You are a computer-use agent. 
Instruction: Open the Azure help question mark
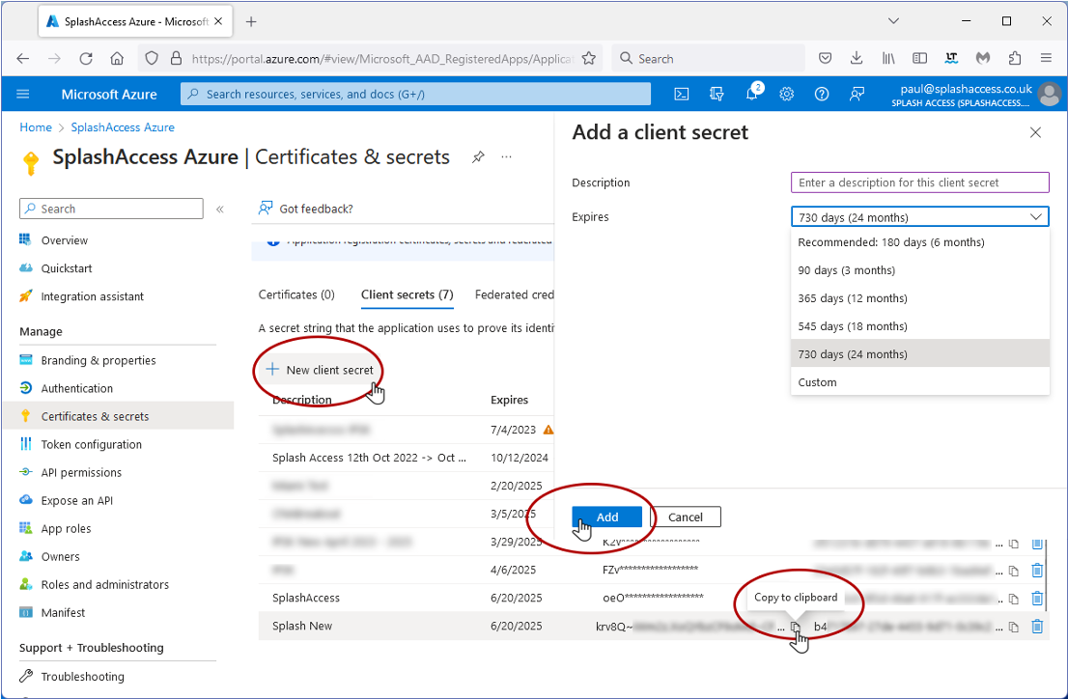[822, 94]
